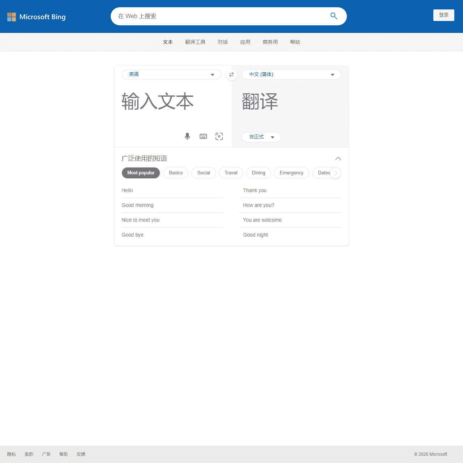463x463 pixels.
Task: Open the 隐私 footer link
Action: coord(12,454)
